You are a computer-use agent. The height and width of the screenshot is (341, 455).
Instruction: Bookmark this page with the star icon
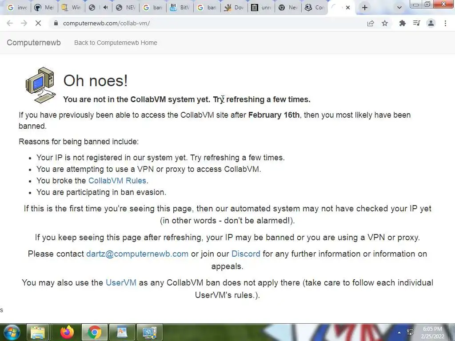[385, 23]
